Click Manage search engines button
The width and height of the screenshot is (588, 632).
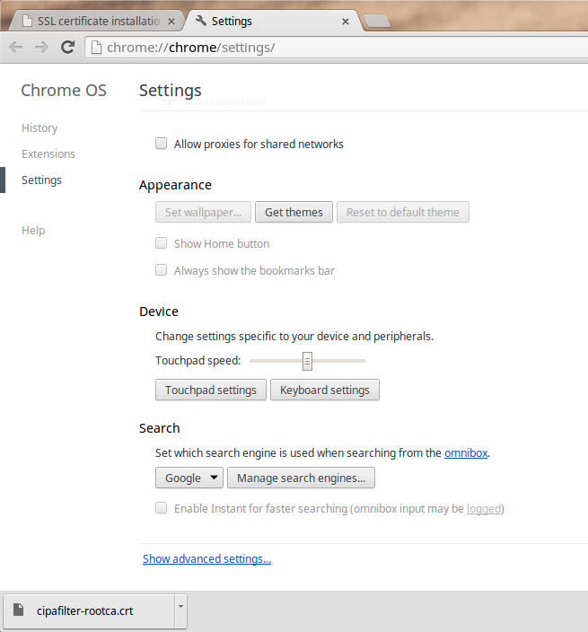tap(301, 478)
